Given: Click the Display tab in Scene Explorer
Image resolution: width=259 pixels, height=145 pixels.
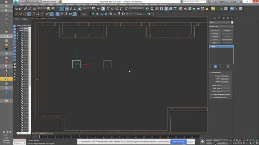Looking at the screenshot, I should pyautogui.click(x=24, y=19).
